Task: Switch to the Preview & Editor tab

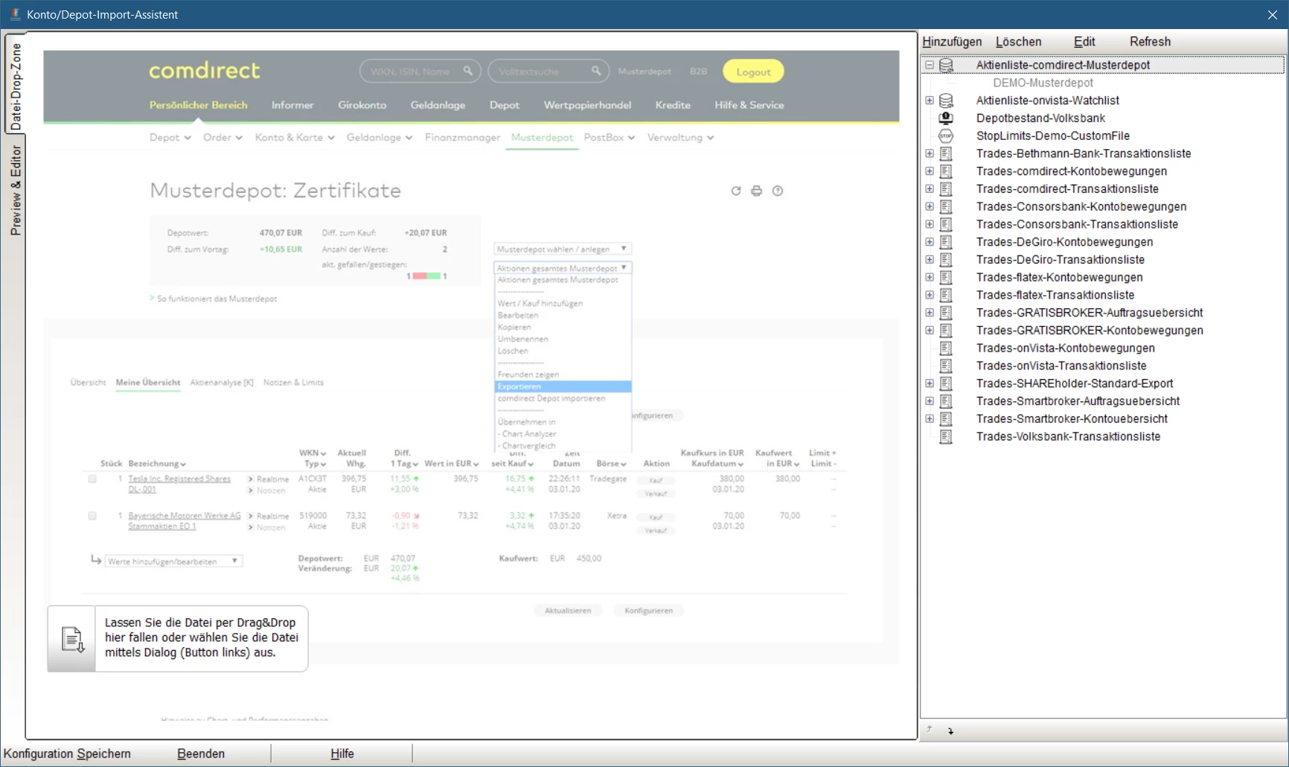Action: 15,190
